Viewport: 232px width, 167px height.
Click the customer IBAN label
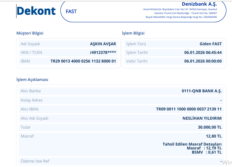point(25,61)
